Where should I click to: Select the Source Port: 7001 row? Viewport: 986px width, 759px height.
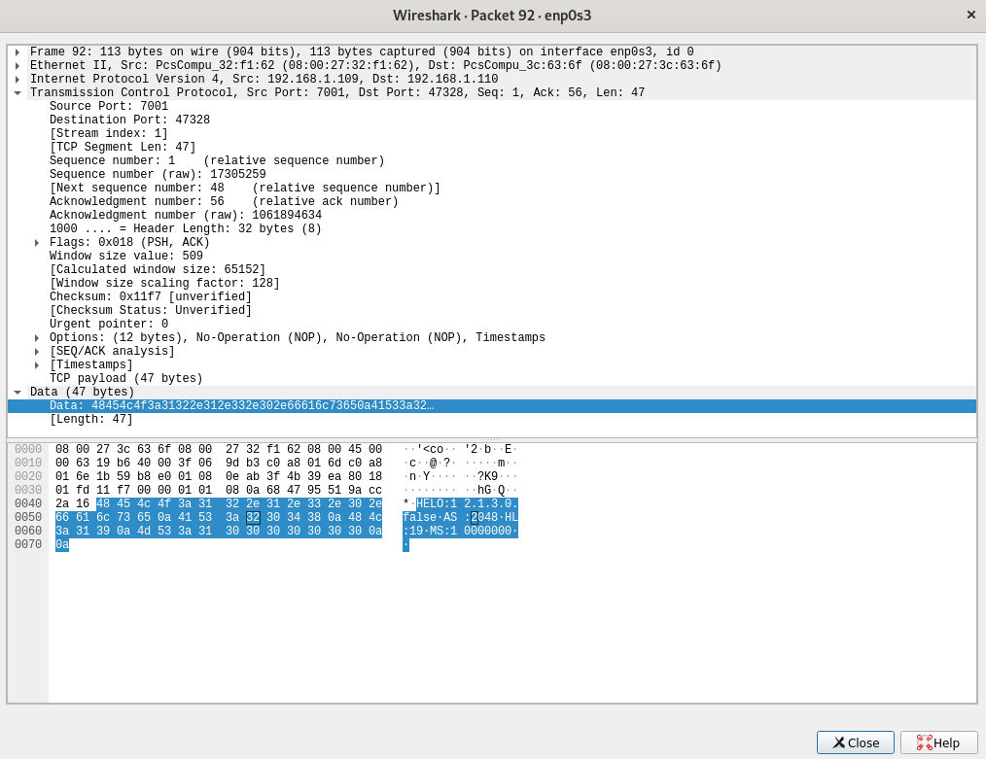point(492,106)
